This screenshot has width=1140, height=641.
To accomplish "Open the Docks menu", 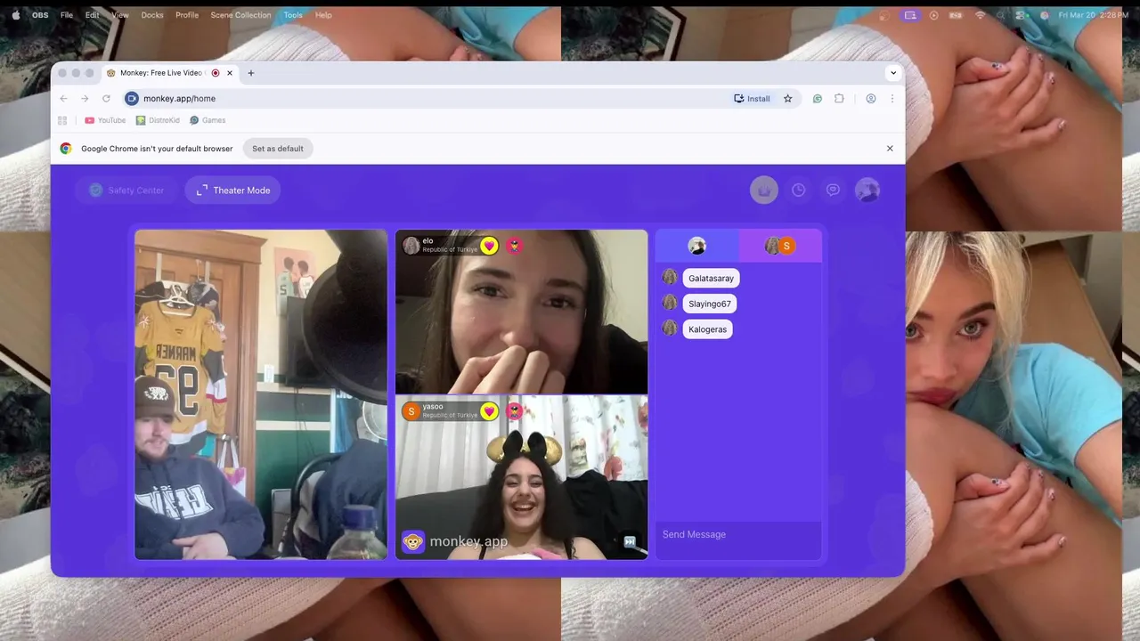I will click(152, 15).
